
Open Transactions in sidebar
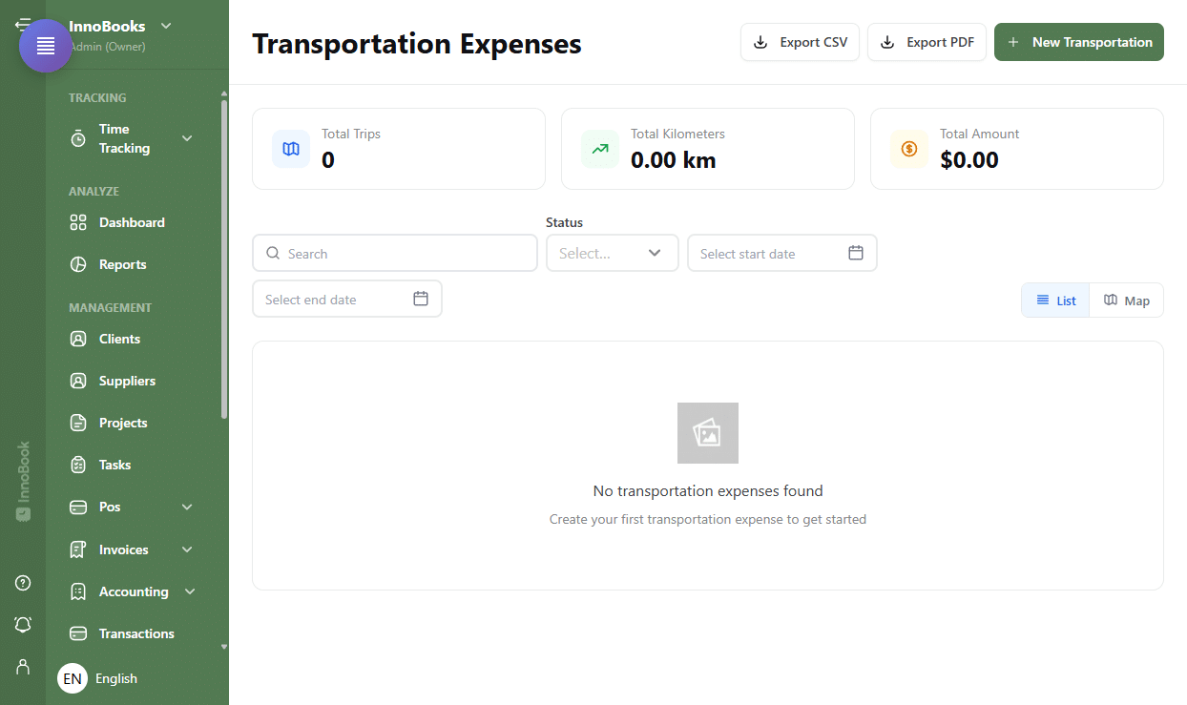coord(136,633)
